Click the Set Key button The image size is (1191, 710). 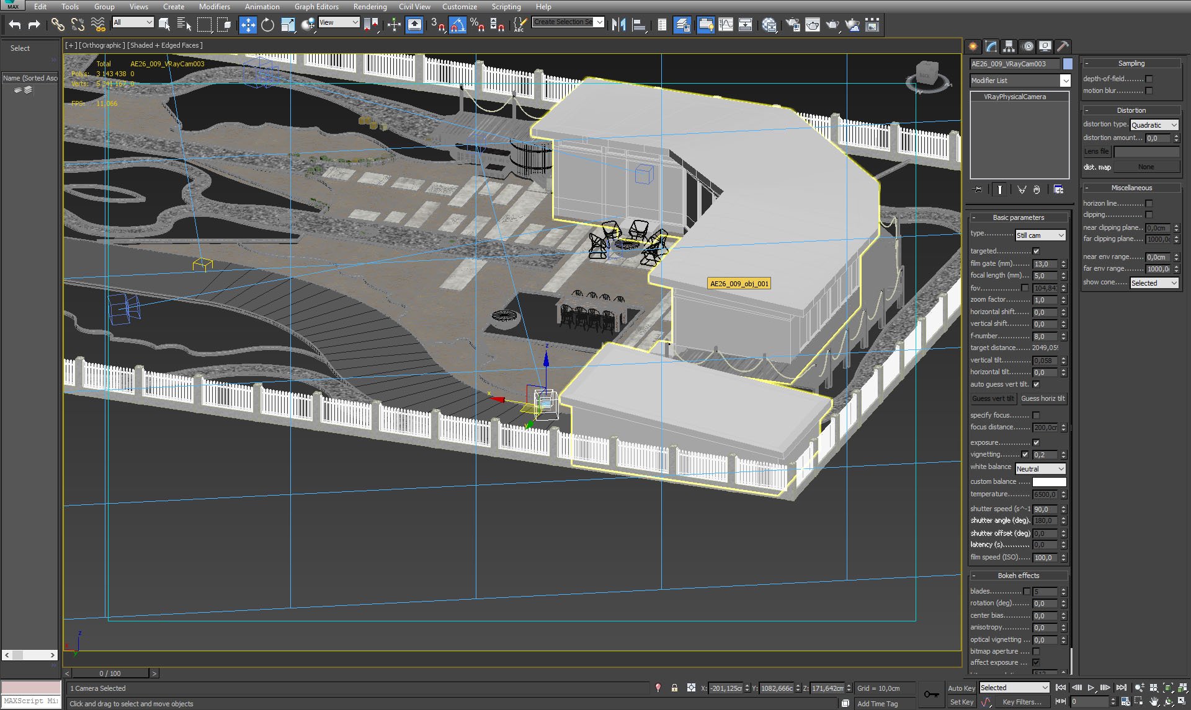pos(961,702)
